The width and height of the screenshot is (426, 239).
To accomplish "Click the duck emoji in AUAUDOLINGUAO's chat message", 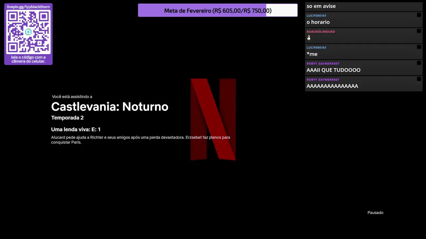I will [309, 38].
